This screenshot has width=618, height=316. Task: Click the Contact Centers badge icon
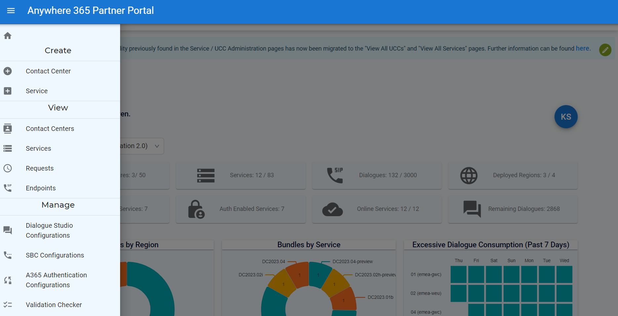point(8,129)
